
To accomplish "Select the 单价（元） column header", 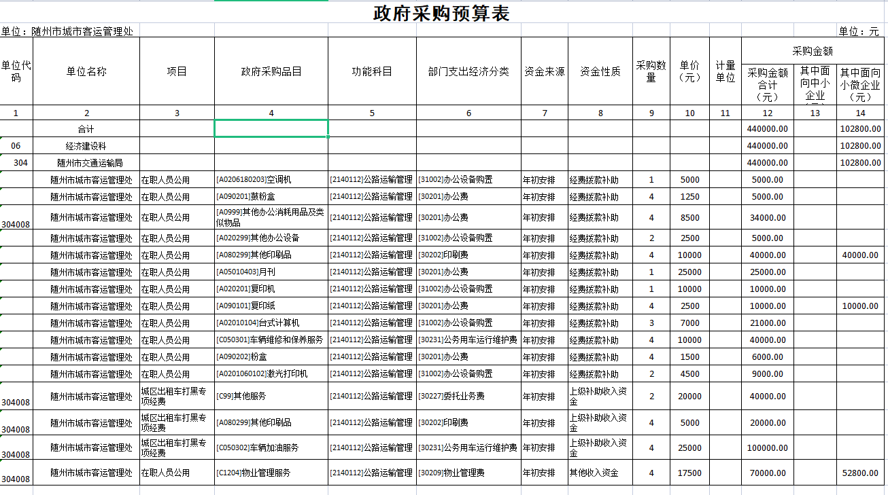I will [x=689, y=71].
